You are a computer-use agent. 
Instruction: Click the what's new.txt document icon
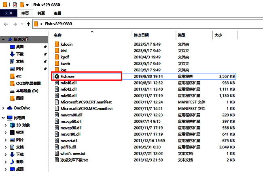coord(57,153)
